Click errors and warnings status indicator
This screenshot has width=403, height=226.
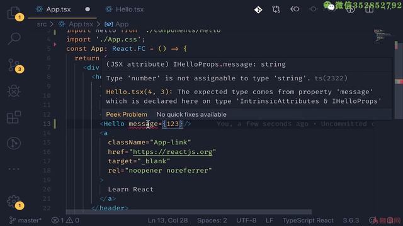click(x=65, y=220)
